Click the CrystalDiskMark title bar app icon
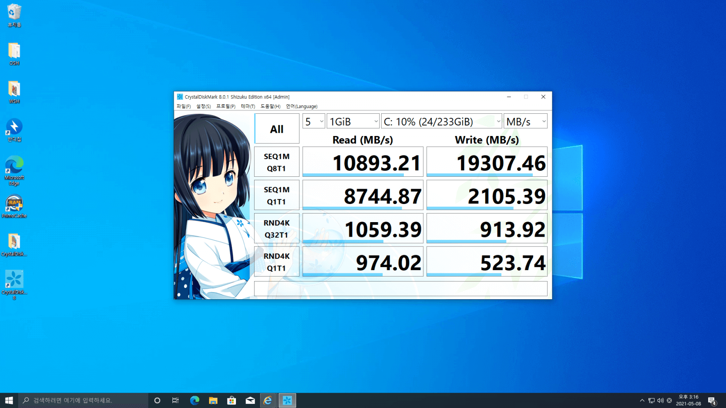 (180, 97)
